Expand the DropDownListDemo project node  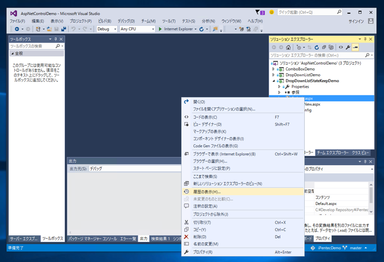click(x=273, y=75)
